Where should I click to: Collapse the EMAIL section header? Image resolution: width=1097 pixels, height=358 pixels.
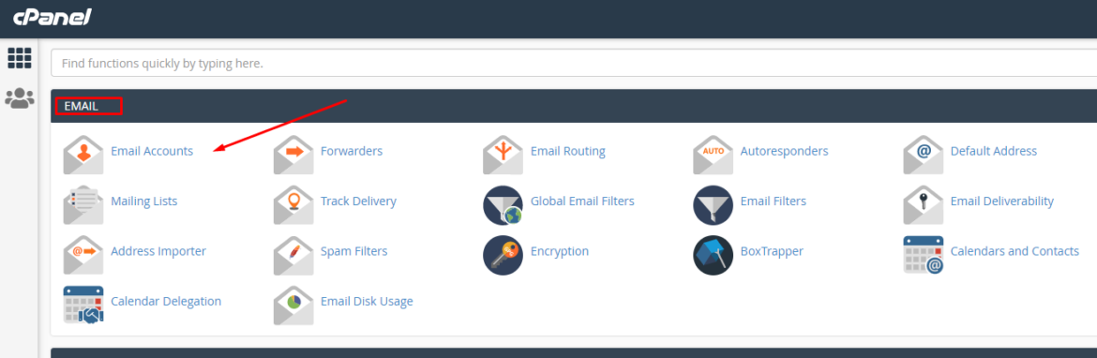pos(574,106)
